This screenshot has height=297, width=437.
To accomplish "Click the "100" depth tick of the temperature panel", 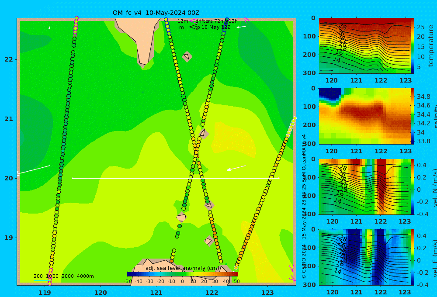I will pos(309,36).
